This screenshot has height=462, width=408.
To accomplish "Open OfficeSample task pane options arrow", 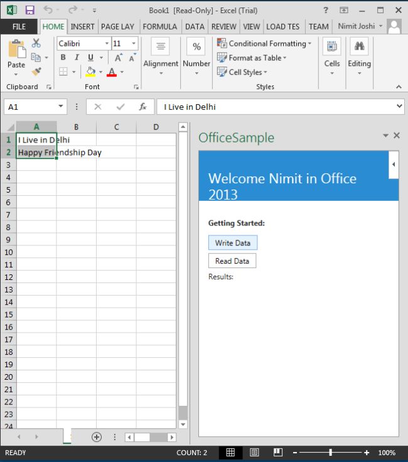I will [x=385, y=136].
